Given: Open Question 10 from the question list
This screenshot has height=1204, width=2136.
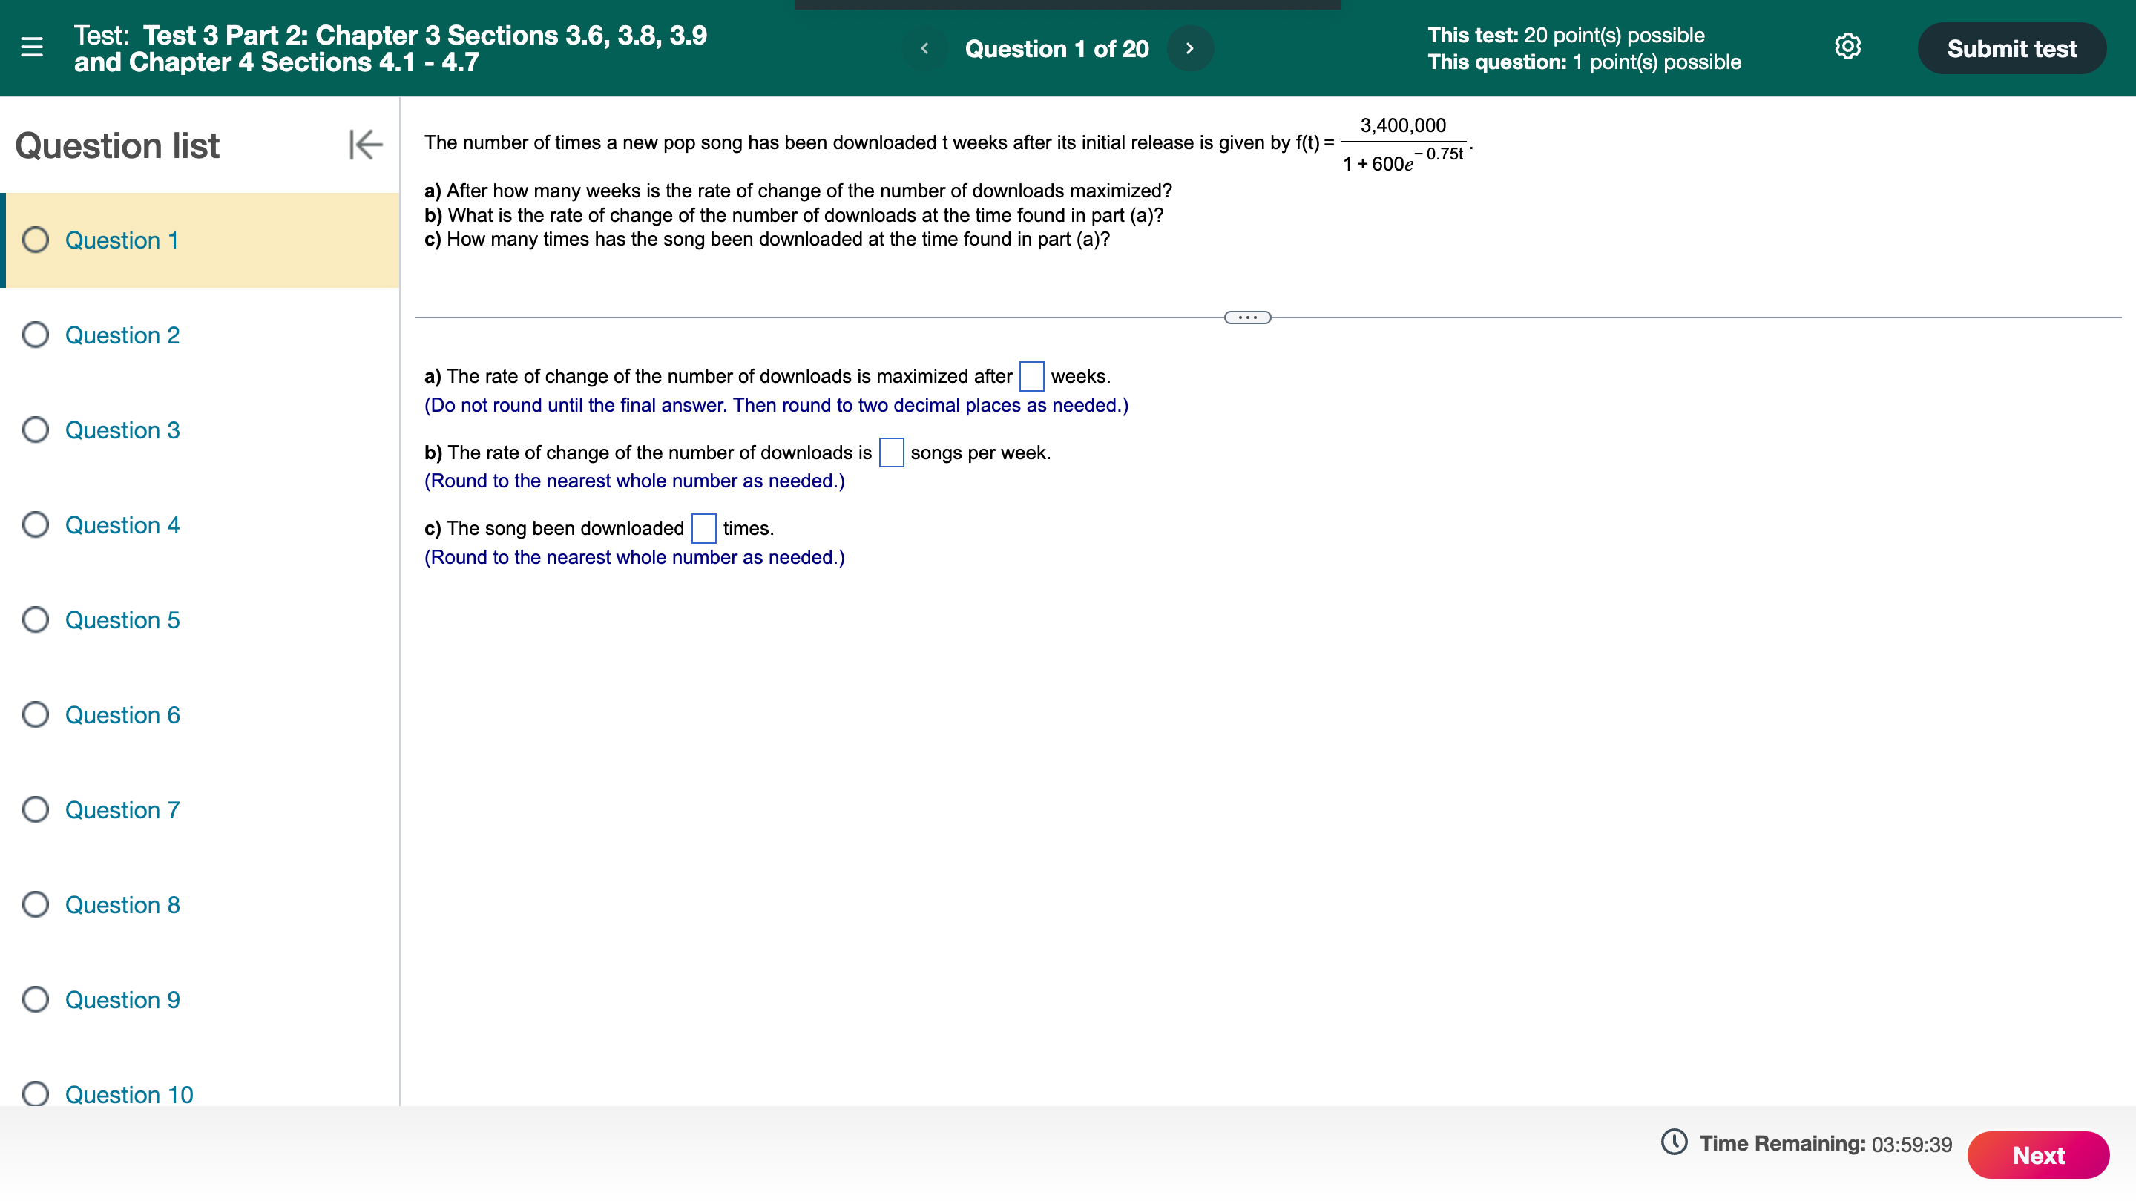Looking at the screenshot, I should pyautogui.click(x=128, y=1094).
